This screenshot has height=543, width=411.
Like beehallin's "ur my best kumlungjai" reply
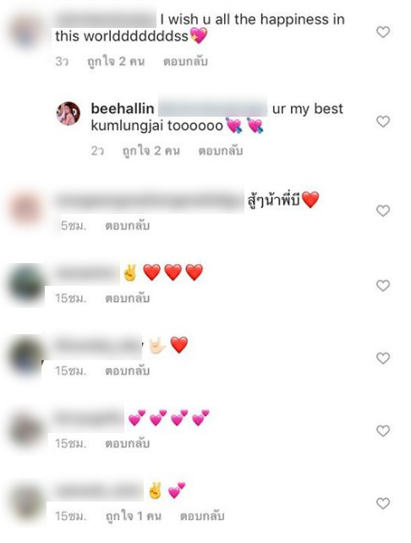click(383, 122)
